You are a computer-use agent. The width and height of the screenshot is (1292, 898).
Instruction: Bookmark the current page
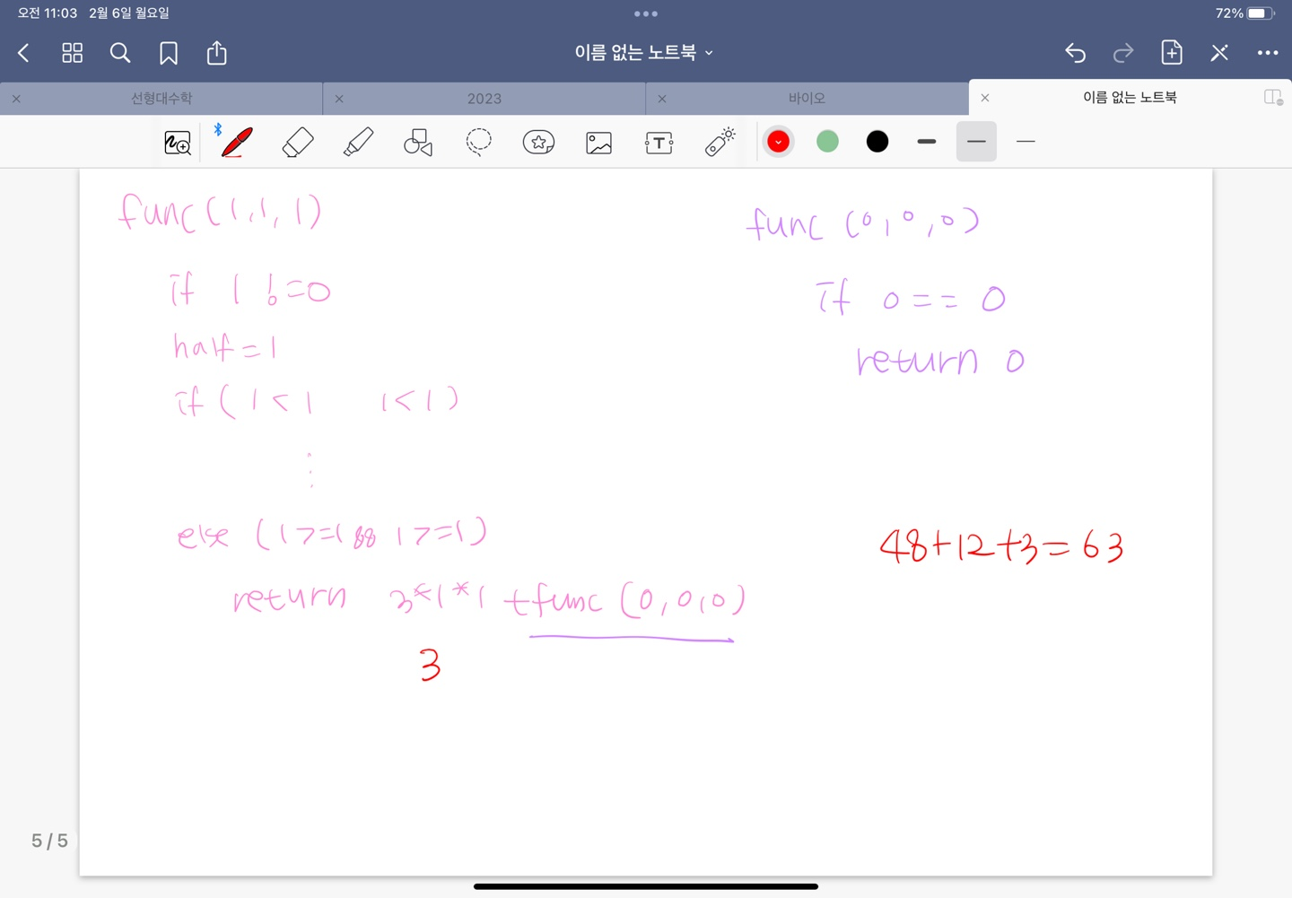pos(169,53)
